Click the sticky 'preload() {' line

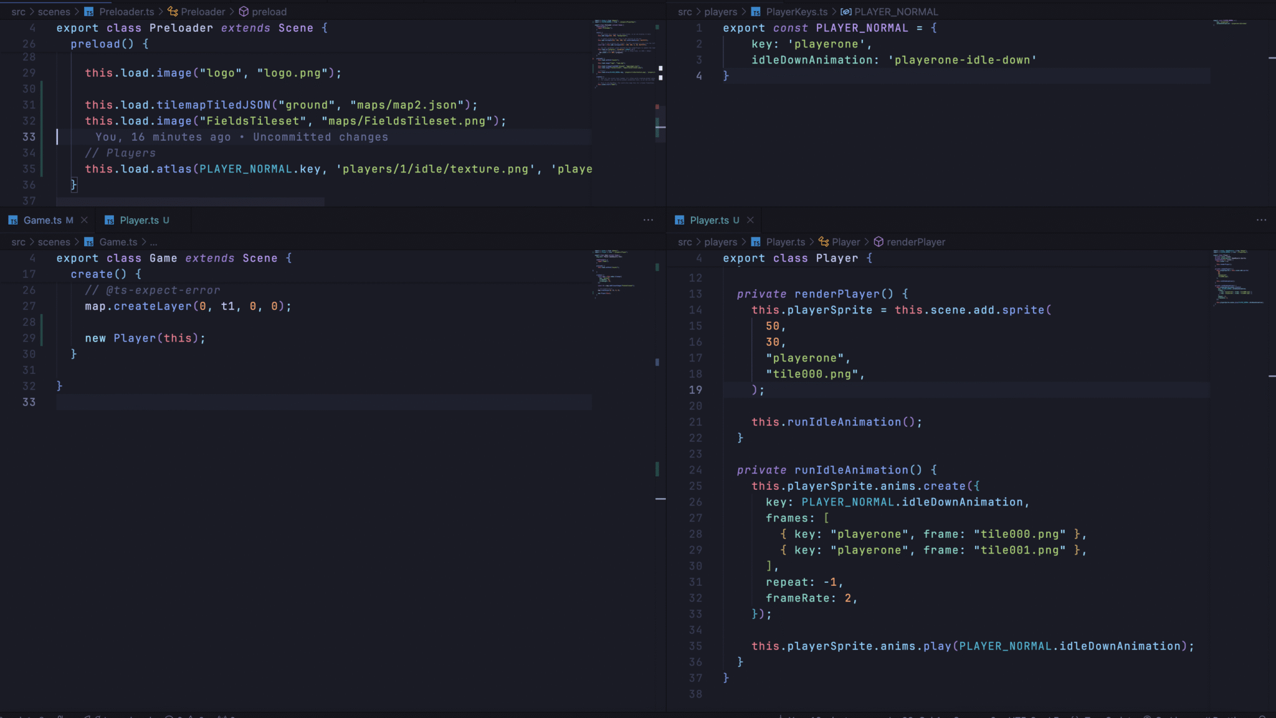pos(110,44)
